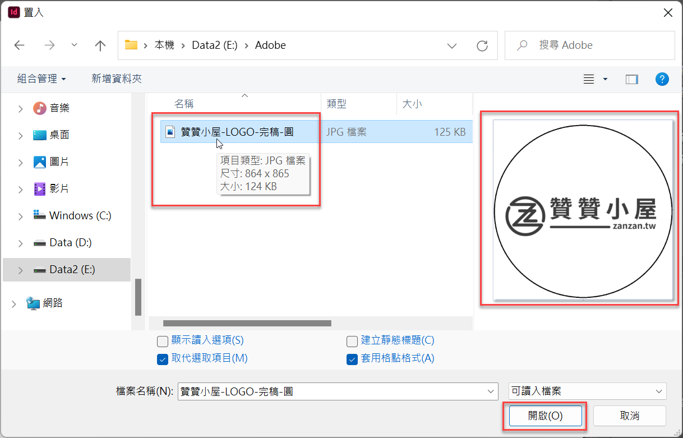Click the 開啟(O) button
The height and width of the screenshot is (438, 683).
coord(546,416)
